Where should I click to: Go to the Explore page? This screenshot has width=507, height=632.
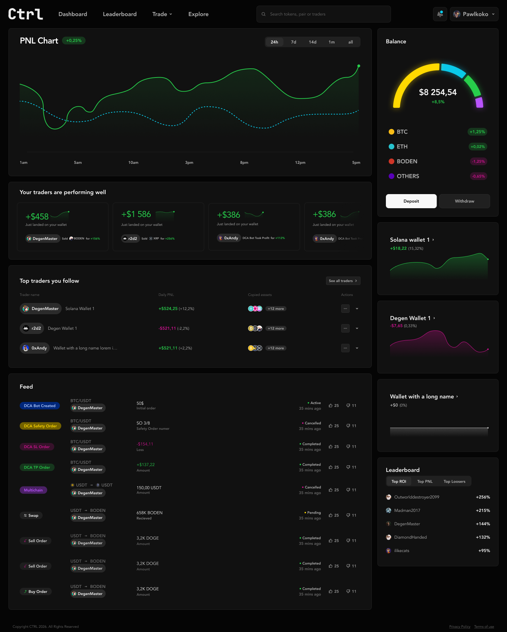[198, 14]
